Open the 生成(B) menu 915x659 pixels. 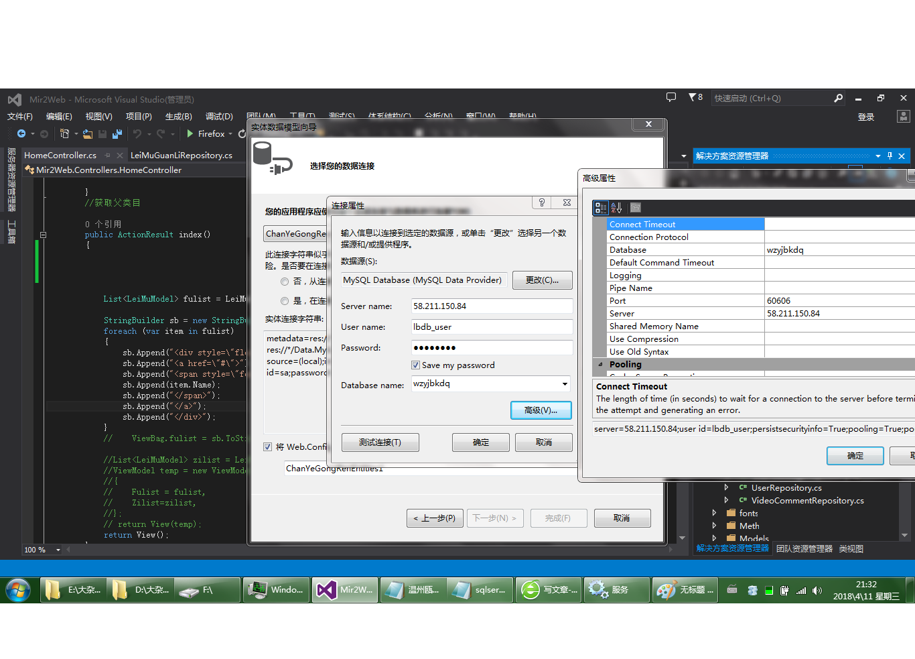[179, 117]
